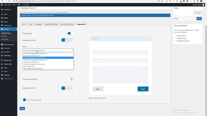Open the Analytics chart icon
The height and width of the screenshot is (116, 207).
pyautogui.click(x=2, y=52)
